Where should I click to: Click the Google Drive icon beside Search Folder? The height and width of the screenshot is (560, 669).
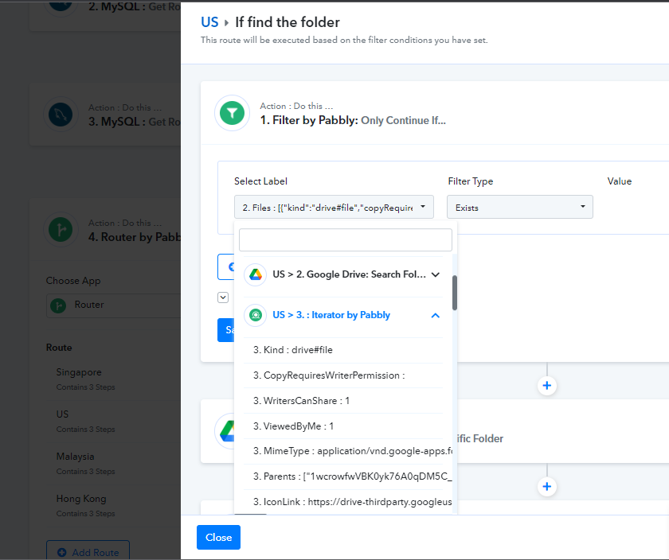[256, 274]
